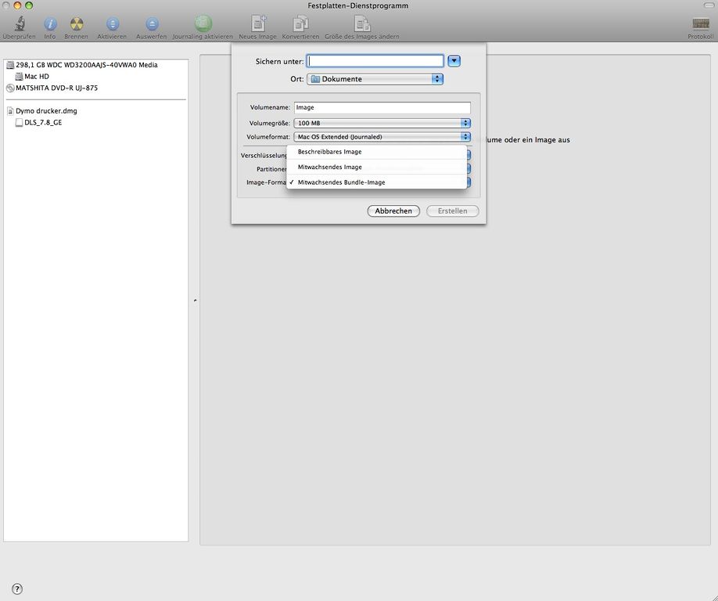The height and width of the screenshot is (601, 718).
Task: Choose Mitwachsendes Image from the menu
Action: tap(329, 167)
